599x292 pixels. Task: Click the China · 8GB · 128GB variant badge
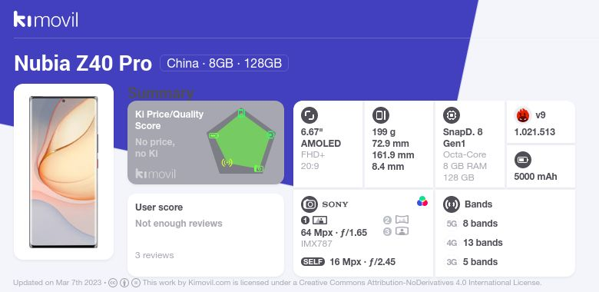coord(224,63)
